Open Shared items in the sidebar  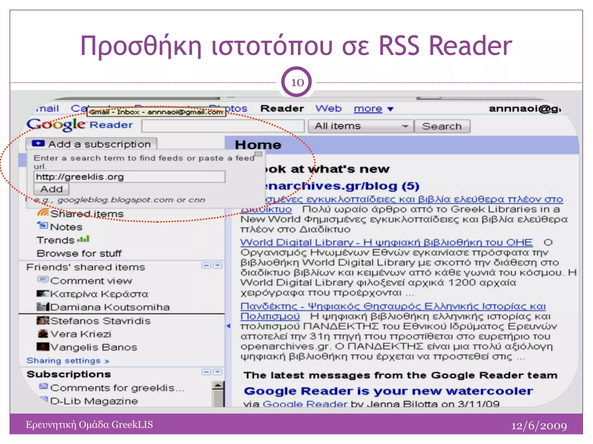pyautogui.click(x=87, y=214)
